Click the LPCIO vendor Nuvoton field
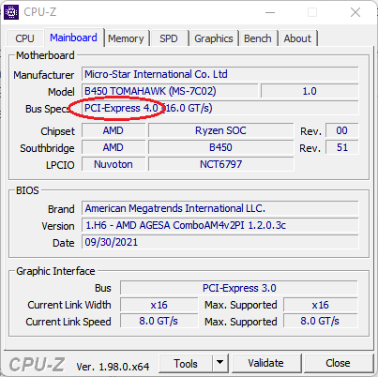The image size is (378, 377). (113, 164)
